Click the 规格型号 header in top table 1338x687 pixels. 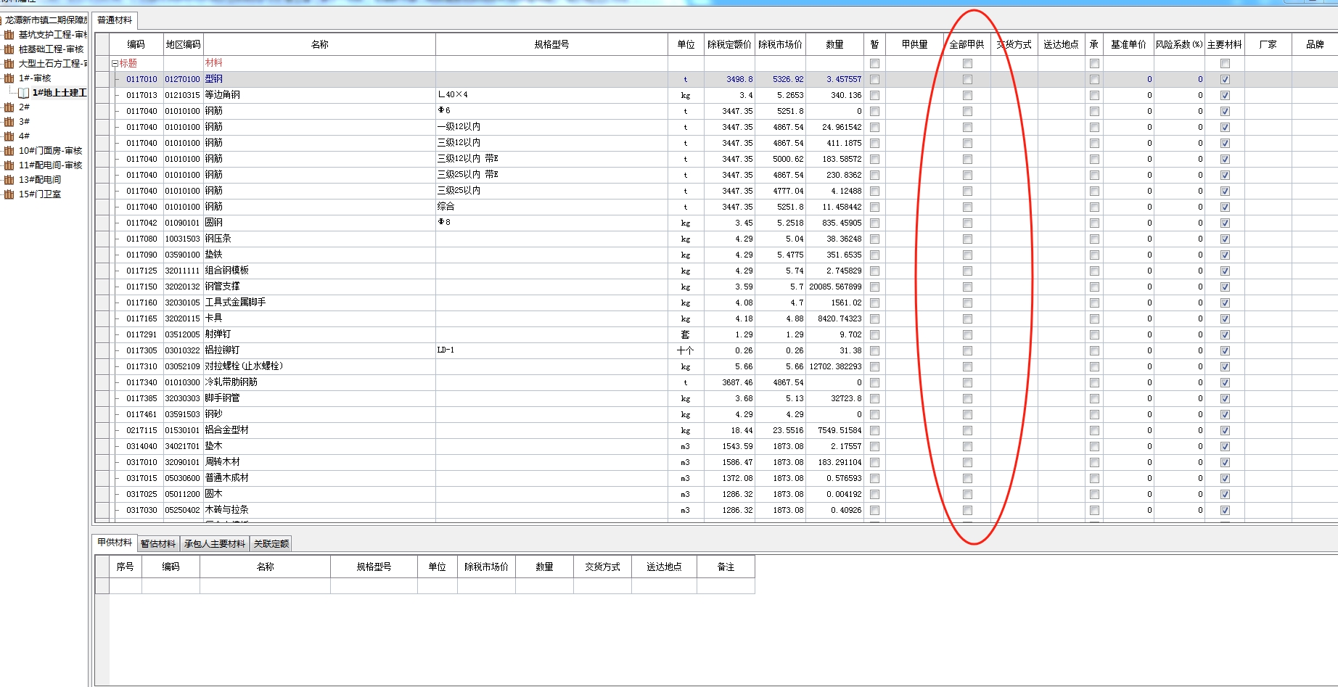[x=551, y=44]
